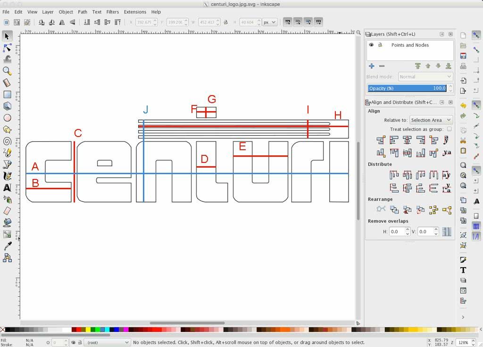The image size is (483, 347).
Task: Select the Eraser tool
Action: pyautogui.click(x=7, y=211)
